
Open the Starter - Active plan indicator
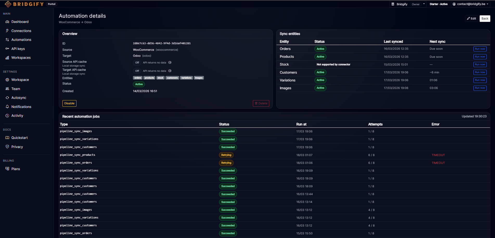click(x=439, y=4)
